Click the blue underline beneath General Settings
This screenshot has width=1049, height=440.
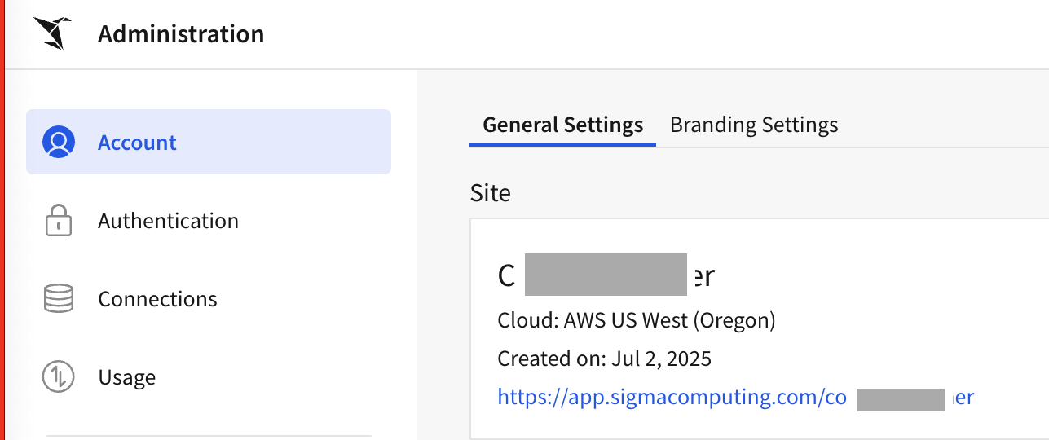[562, 145]
